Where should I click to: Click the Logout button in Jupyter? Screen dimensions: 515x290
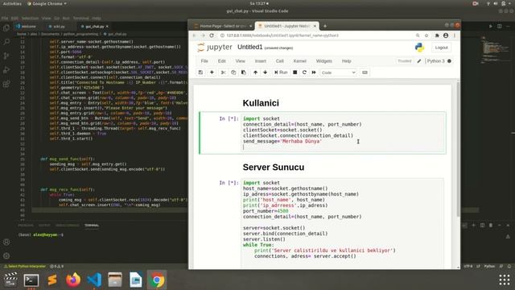[x=441, y=48]
